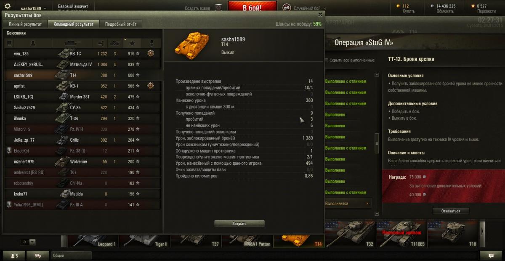Expand the sasha1589 account dropdown
This screenshot has width=505, height=261.
click(x=34, y=8)
